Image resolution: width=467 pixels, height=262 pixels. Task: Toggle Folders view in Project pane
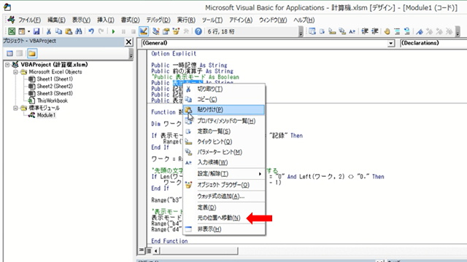coord(32,53)
